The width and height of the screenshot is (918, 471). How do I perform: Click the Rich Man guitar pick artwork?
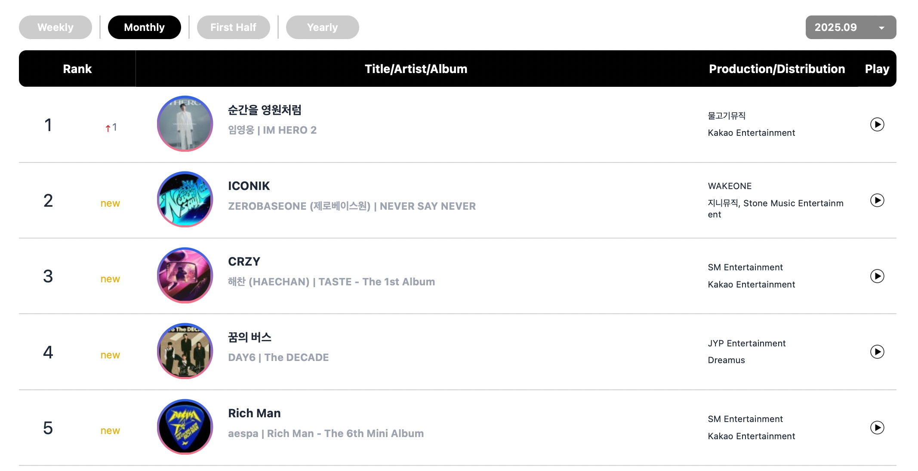click(x=185, y=427)
